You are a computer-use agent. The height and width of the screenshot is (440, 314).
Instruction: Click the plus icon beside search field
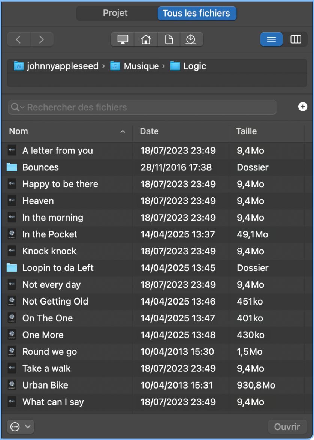[302, 107]
